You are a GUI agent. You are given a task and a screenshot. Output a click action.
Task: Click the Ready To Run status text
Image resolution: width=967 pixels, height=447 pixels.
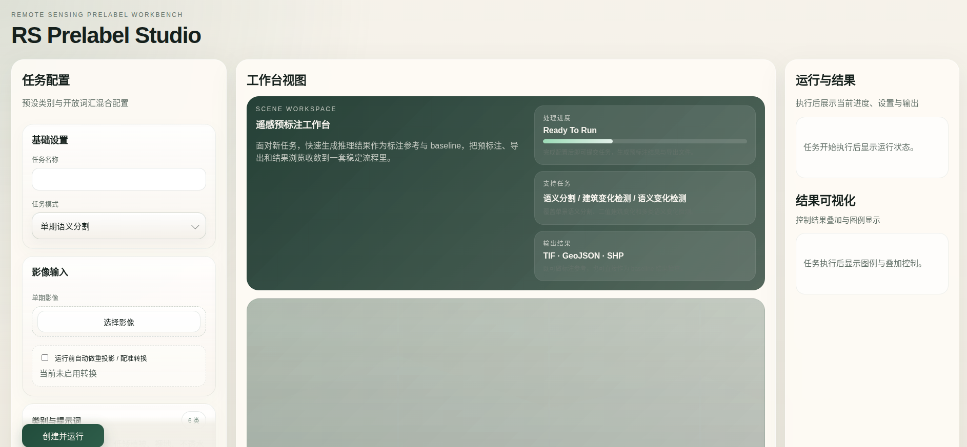click(x=570, y=130)
